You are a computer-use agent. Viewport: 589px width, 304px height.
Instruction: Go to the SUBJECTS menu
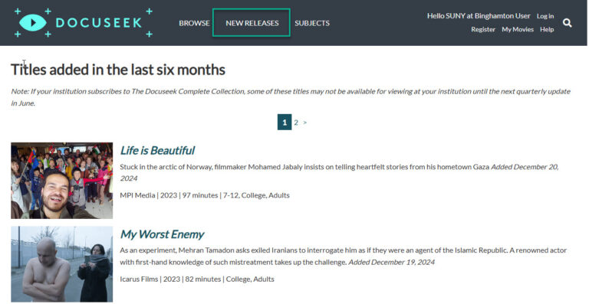tap(312, 23)
